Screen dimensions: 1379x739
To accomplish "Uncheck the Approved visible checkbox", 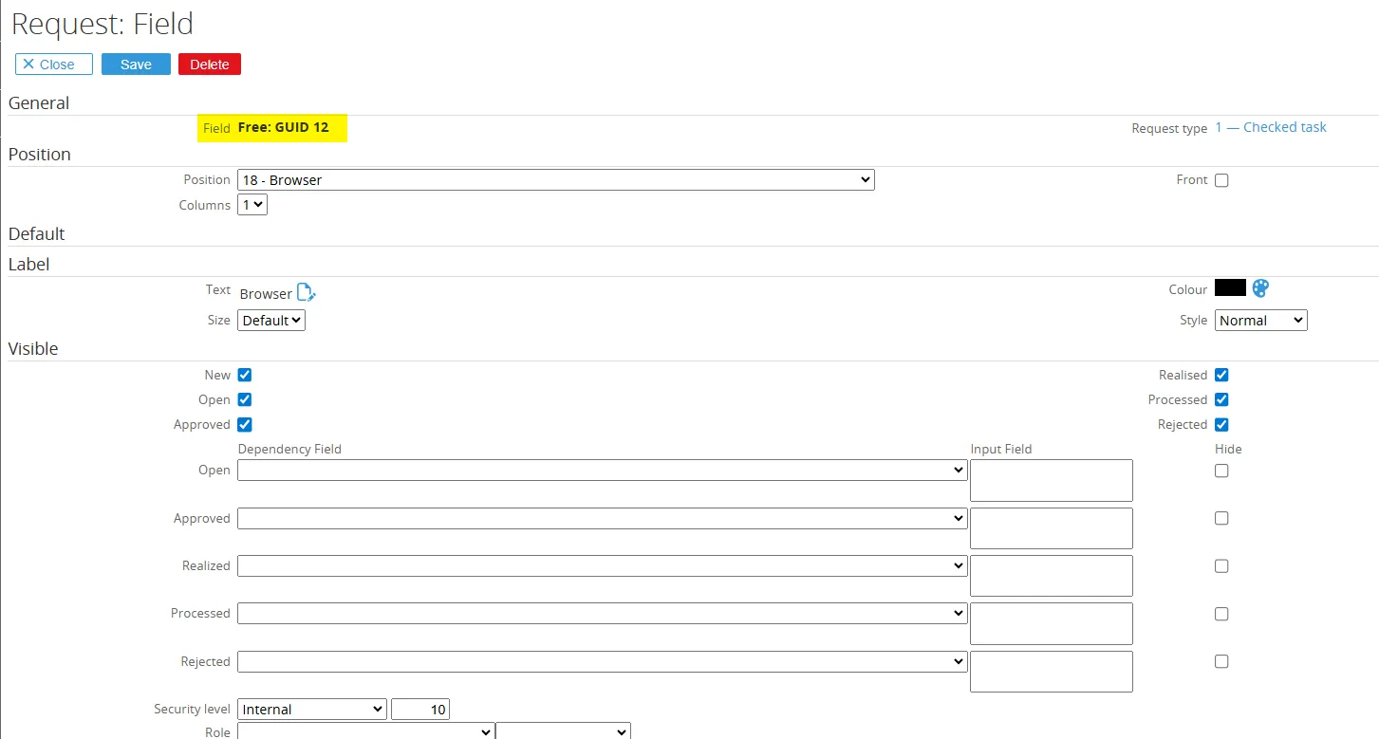I will (245, 424).
